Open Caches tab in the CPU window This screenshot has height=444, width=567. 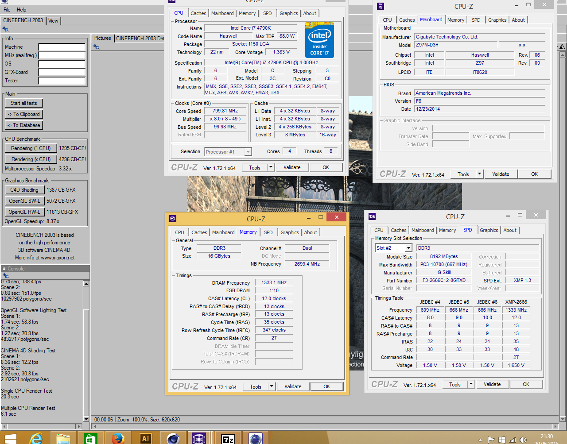[x=198, y=13]
